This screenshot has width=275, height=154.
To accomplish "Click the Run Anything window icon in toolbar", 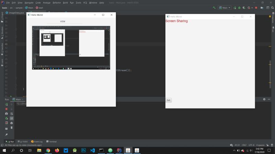I will (268, 8).
